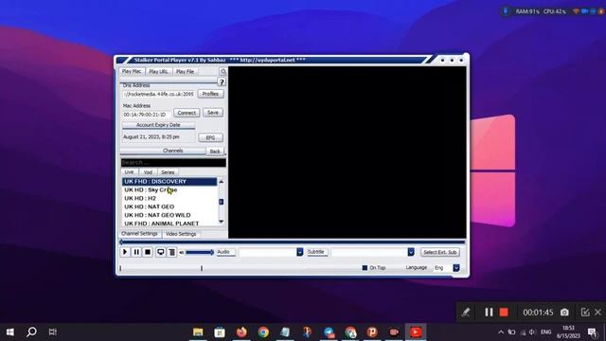
Task: Stop the screen recording with red square
Action: (x=504, y=312)
